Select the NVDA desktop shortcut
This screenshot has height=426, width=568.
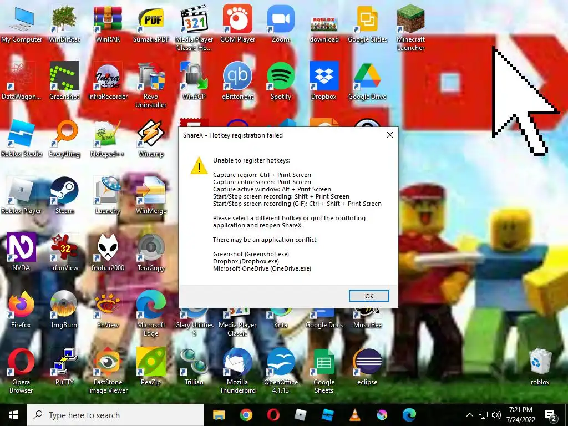click(x=22, y=252)
